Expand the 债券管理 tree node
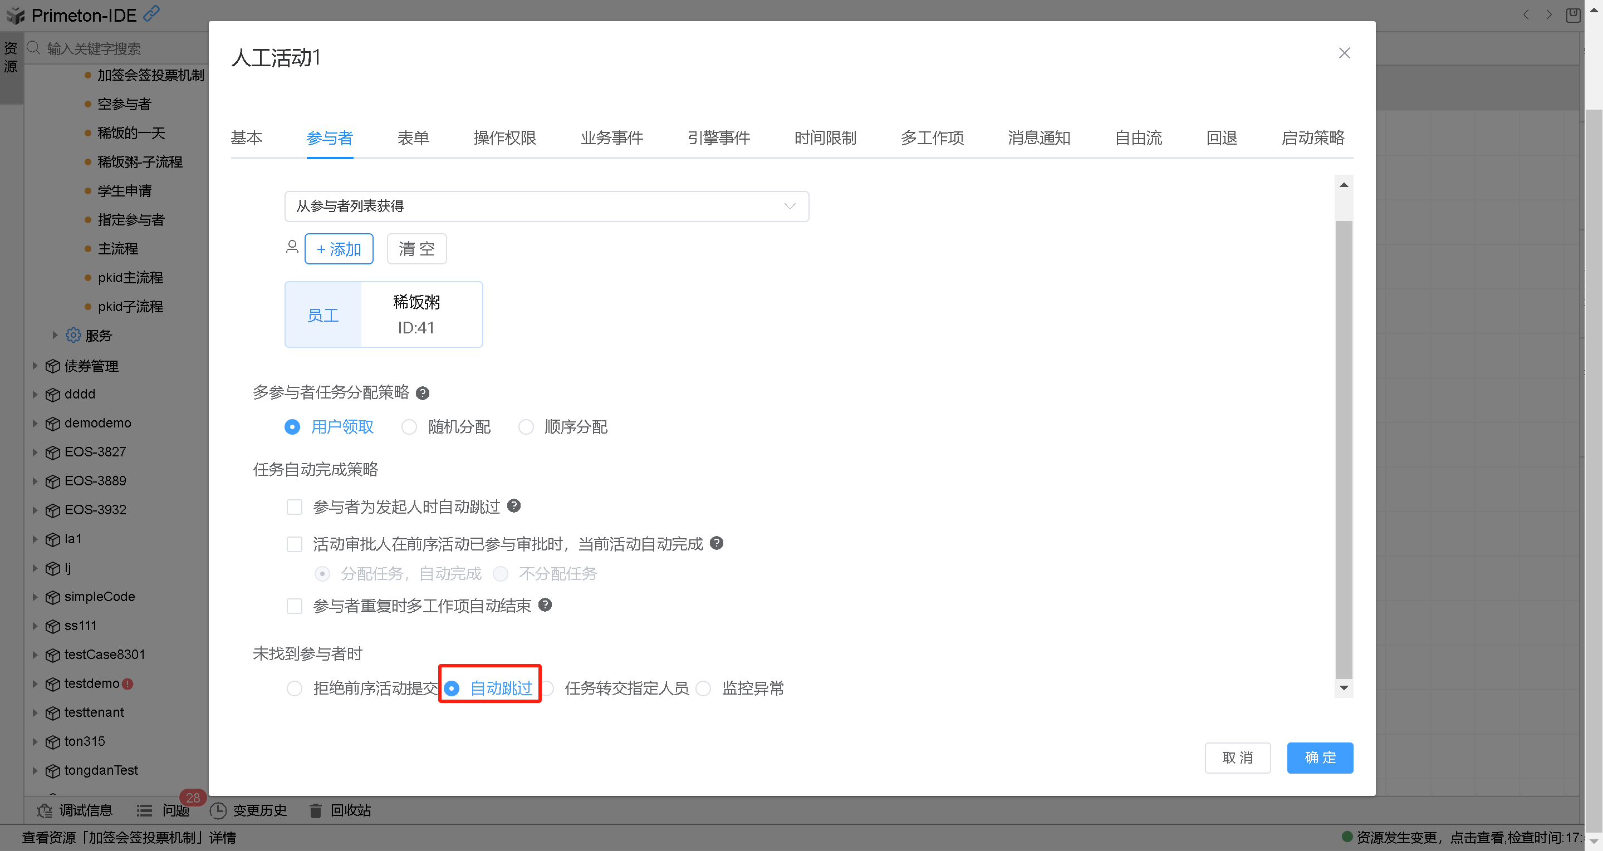Image resolution: width=1603 pixels, height=851 pixels. pos(35,366)
